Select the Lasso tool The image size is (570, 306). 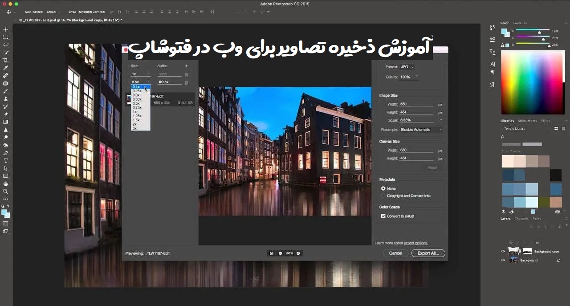pos(6,45)
